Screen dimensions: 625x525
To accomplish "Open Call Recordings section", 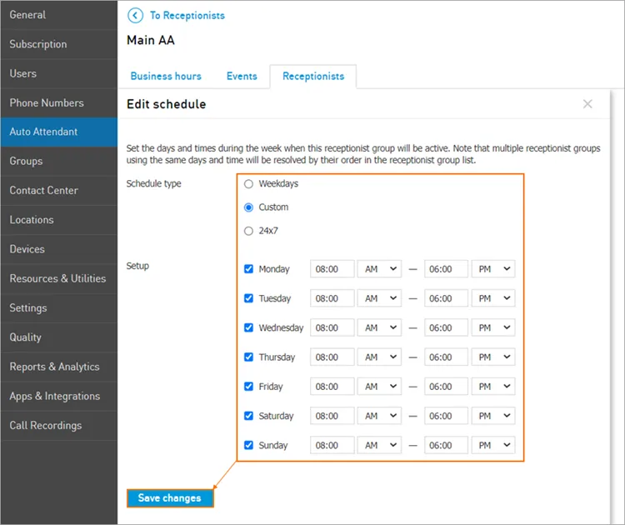I will 59,425.
